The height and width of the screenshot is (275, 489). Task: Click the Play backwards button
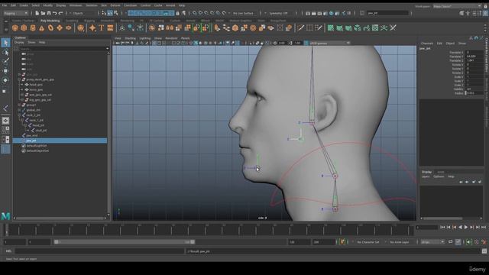click(460, 228)
